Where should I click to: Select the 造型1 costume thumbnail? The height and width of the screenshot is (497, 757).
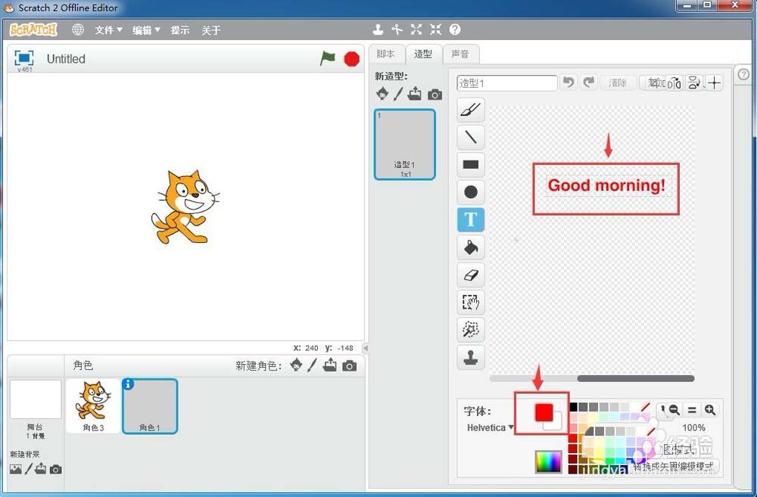[404, 144]
